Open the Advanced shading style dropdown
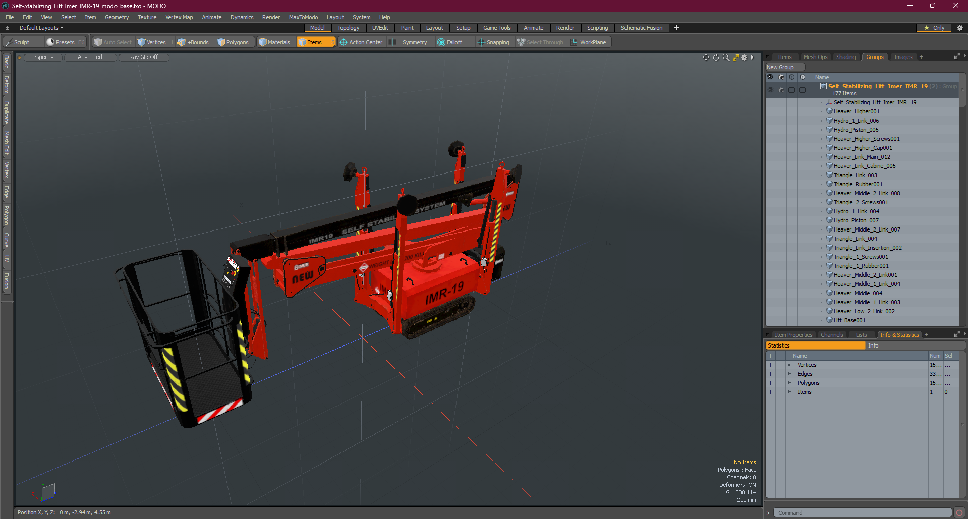 point(90,57)
